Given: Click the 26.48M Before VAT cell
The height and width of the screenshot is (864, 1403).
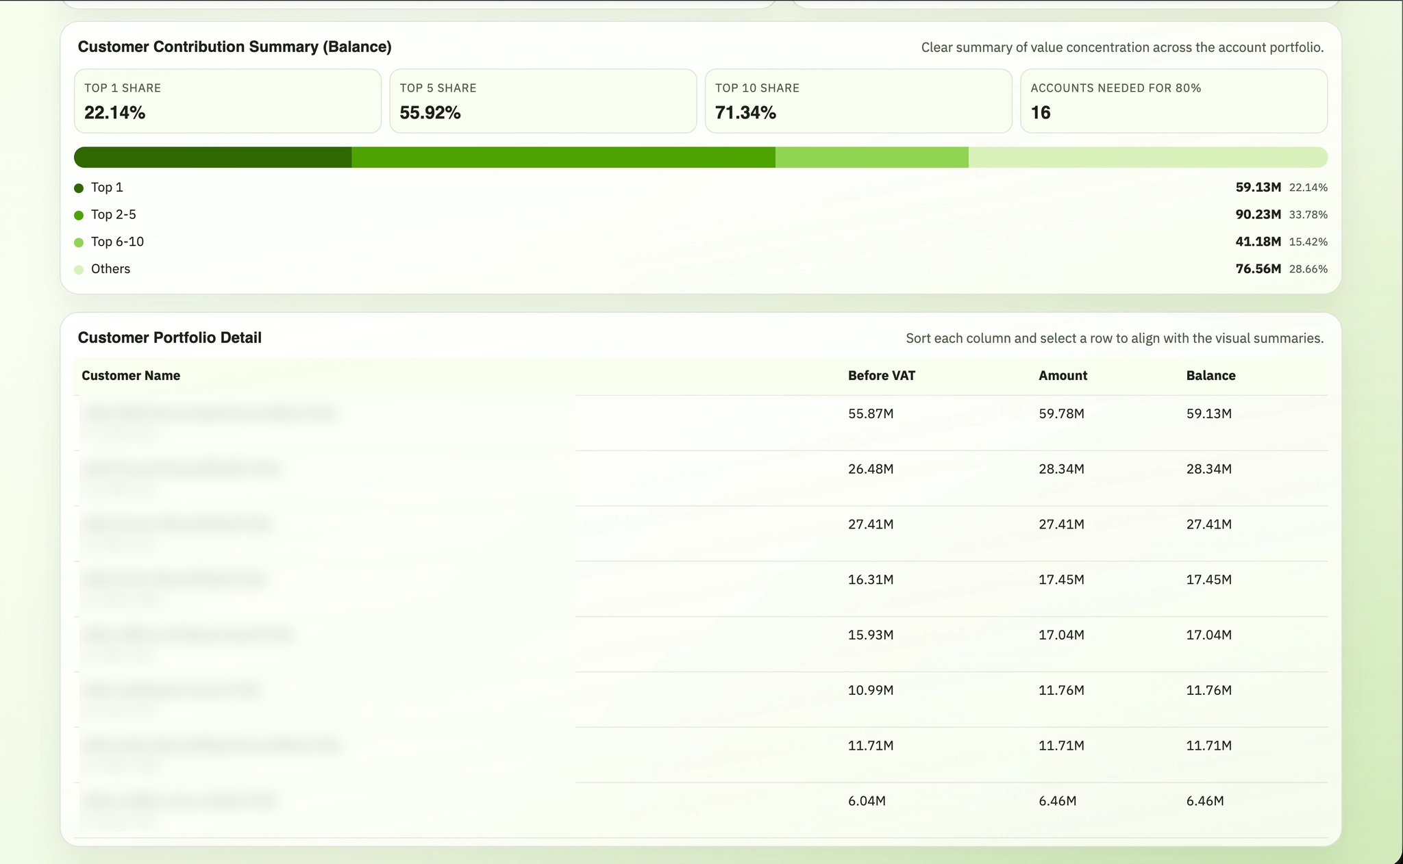Looking at the screenshot, I should tap(871, 470).
